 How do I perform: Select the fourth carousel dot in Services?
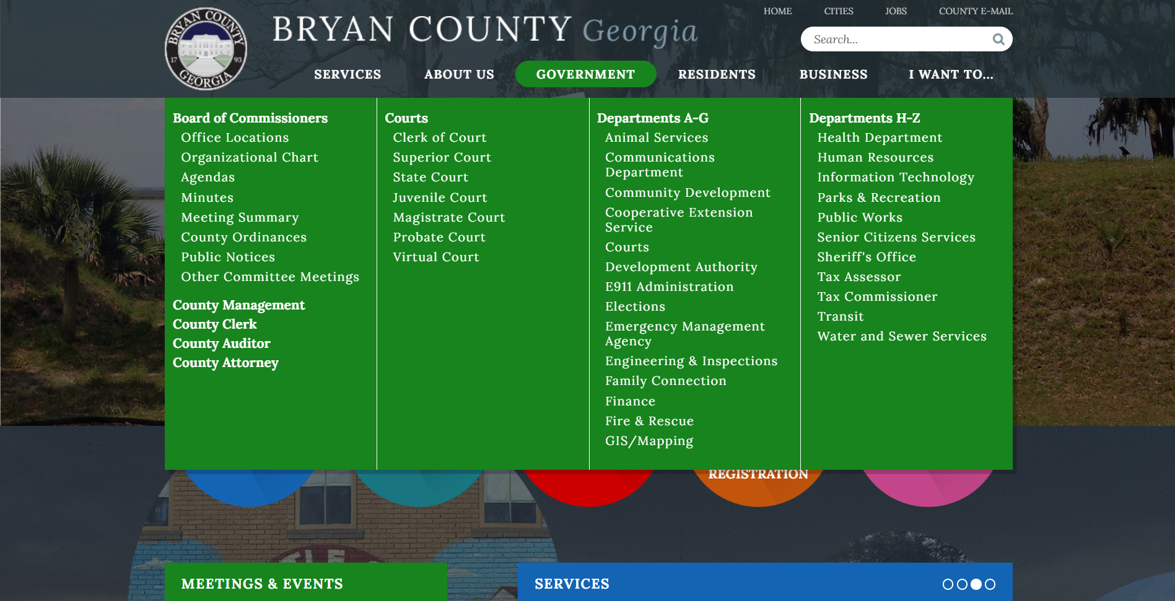point(990,584)
